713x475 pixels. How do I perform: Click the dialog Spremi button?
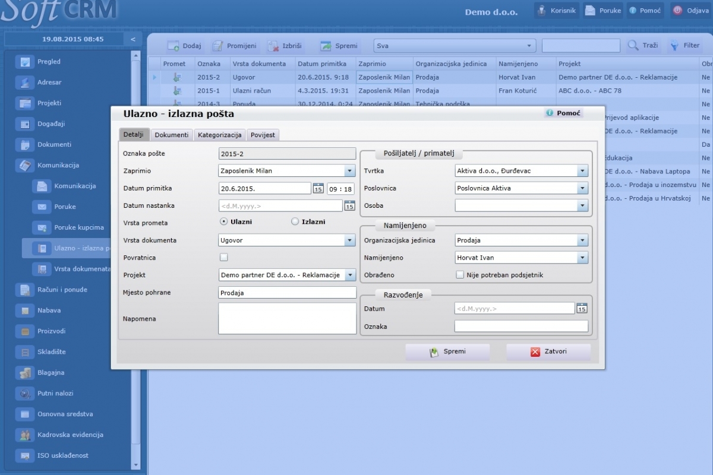(x=447, y=352)
